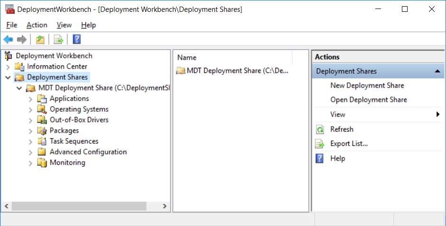Screen dimensions: 446x226
Task: Click the Export List toolbar icon
Action: tap(58, 39)
